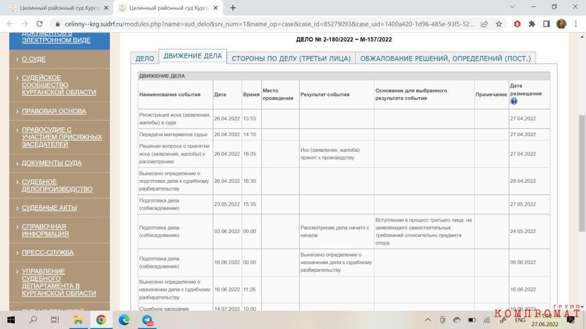This screenshot has height=329, width=586.
Task: Open СТОРОНЫ ПО ДЕЛУ (ТРЕТЬИ ЛИЦА) tab
Action: [291, 58]
